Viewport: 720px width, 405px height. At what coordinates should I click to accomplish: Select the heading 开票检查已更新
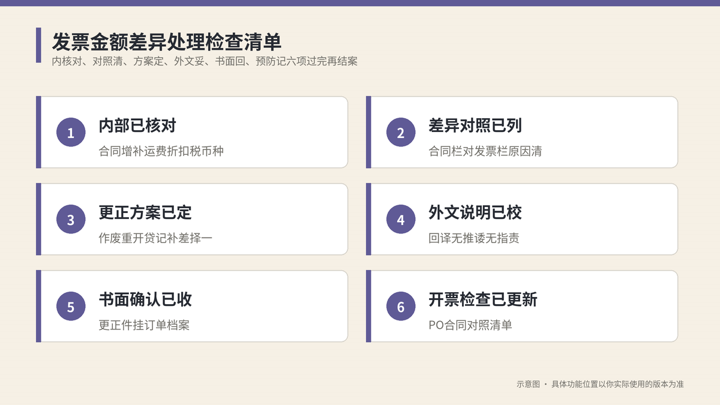click(483, 299)
